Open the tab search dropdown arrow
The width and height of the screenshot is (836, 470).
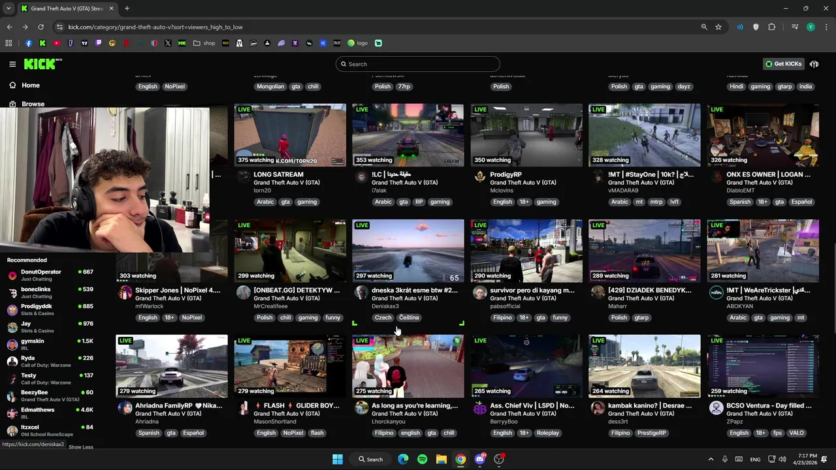(x=8, y=8)
